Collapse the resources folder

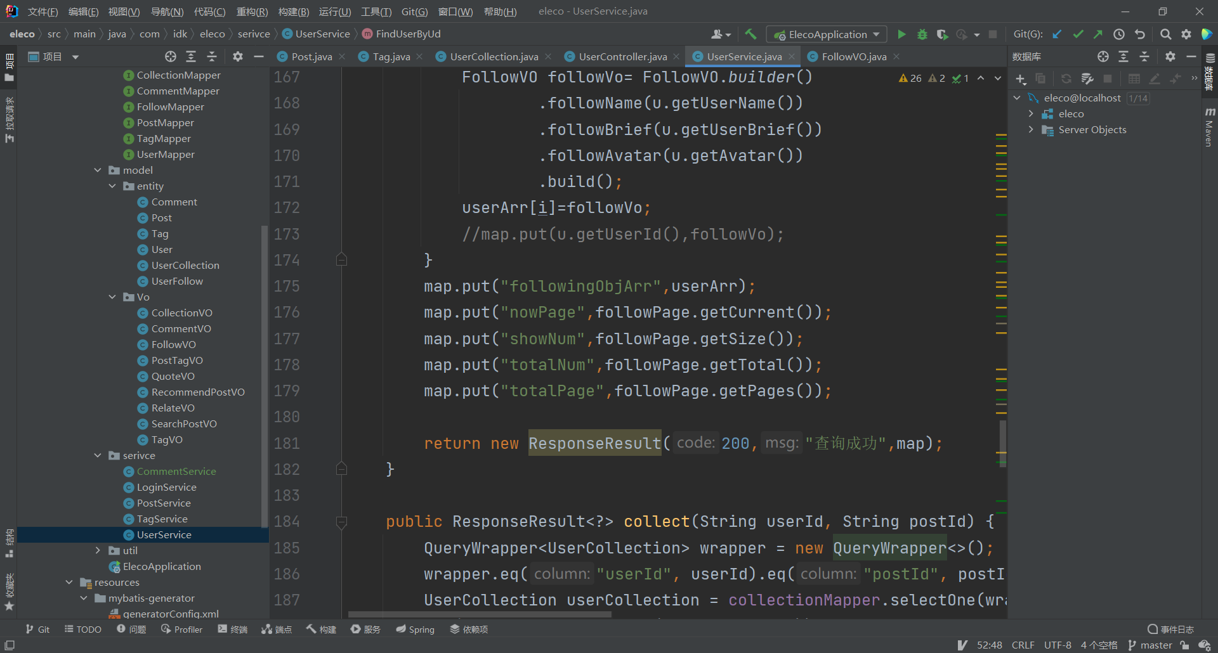click(69, 582)
